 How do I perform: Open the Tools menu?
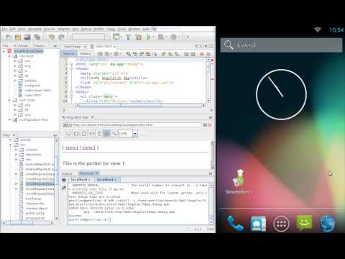(121, 29)
